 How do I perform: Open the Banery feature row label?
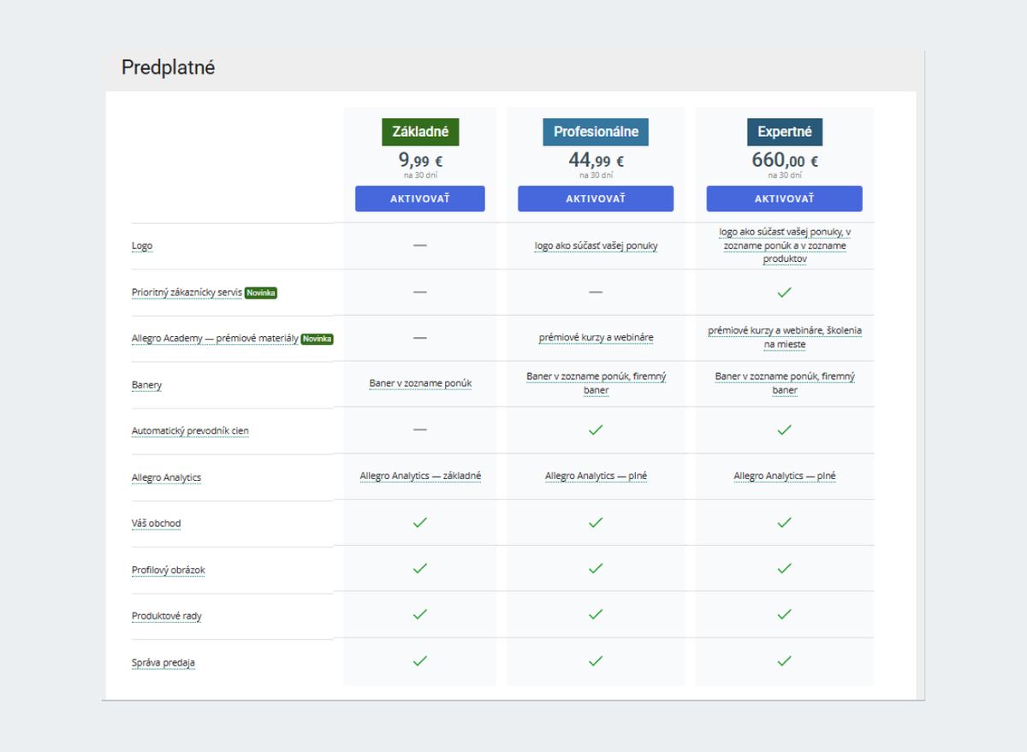[x=146, y=385]
